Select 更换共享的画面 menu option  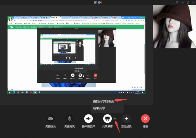point(104,101)
